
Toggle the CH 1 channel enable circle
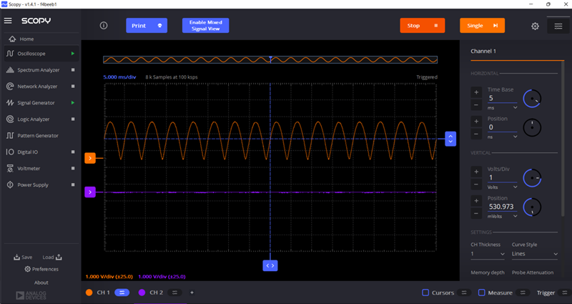click(x=89, y=293)
